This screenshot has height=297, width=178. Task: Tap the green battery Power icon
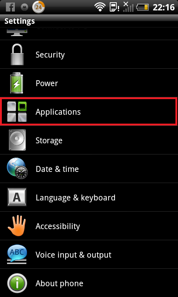pos(17,83)
